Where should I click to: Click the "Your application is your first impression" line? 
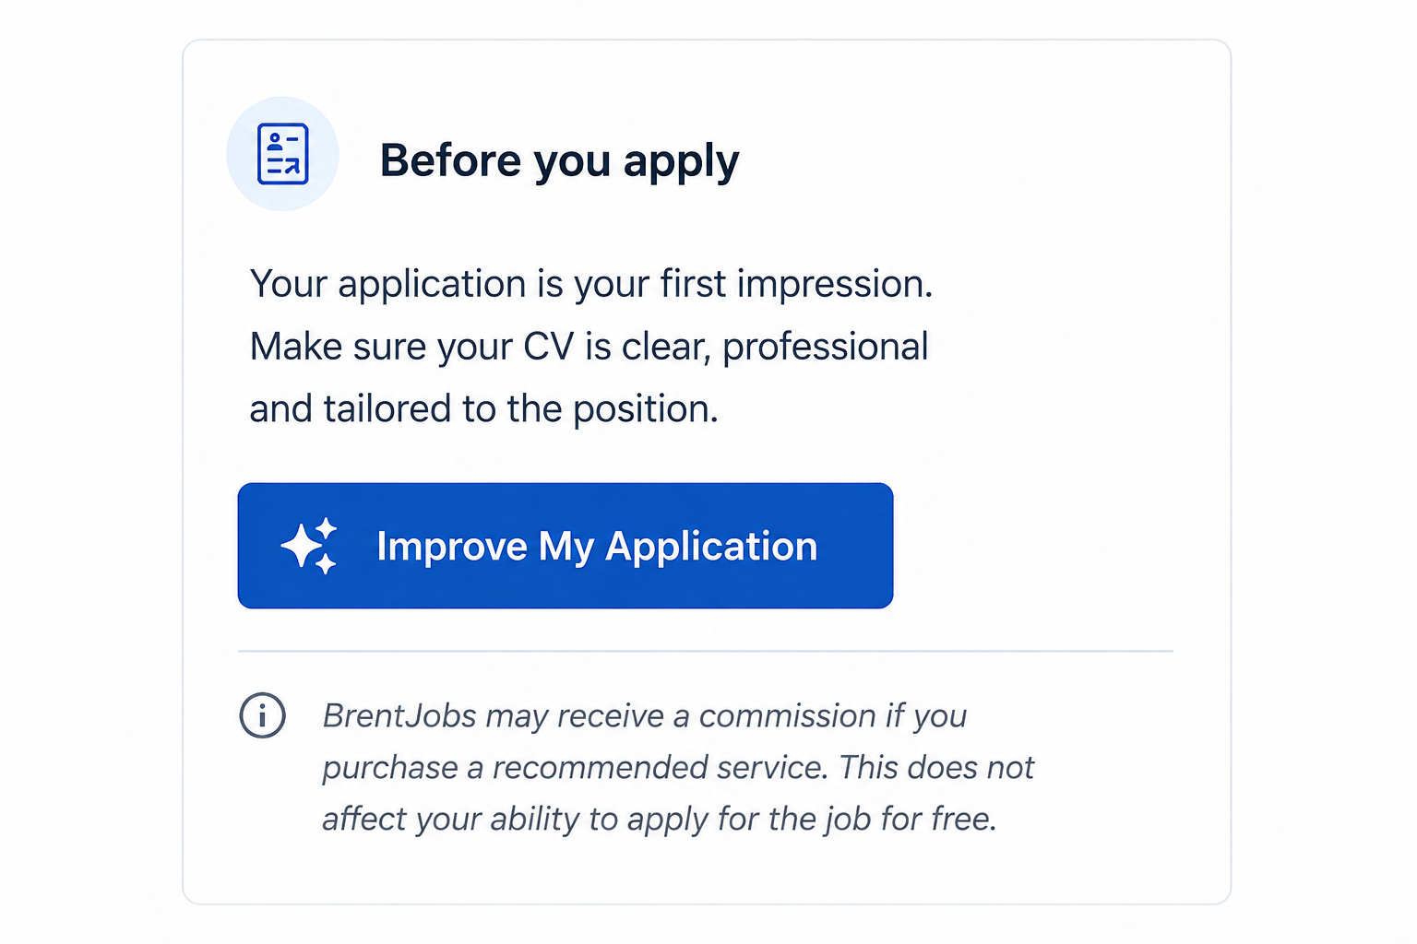pos(591,284)
